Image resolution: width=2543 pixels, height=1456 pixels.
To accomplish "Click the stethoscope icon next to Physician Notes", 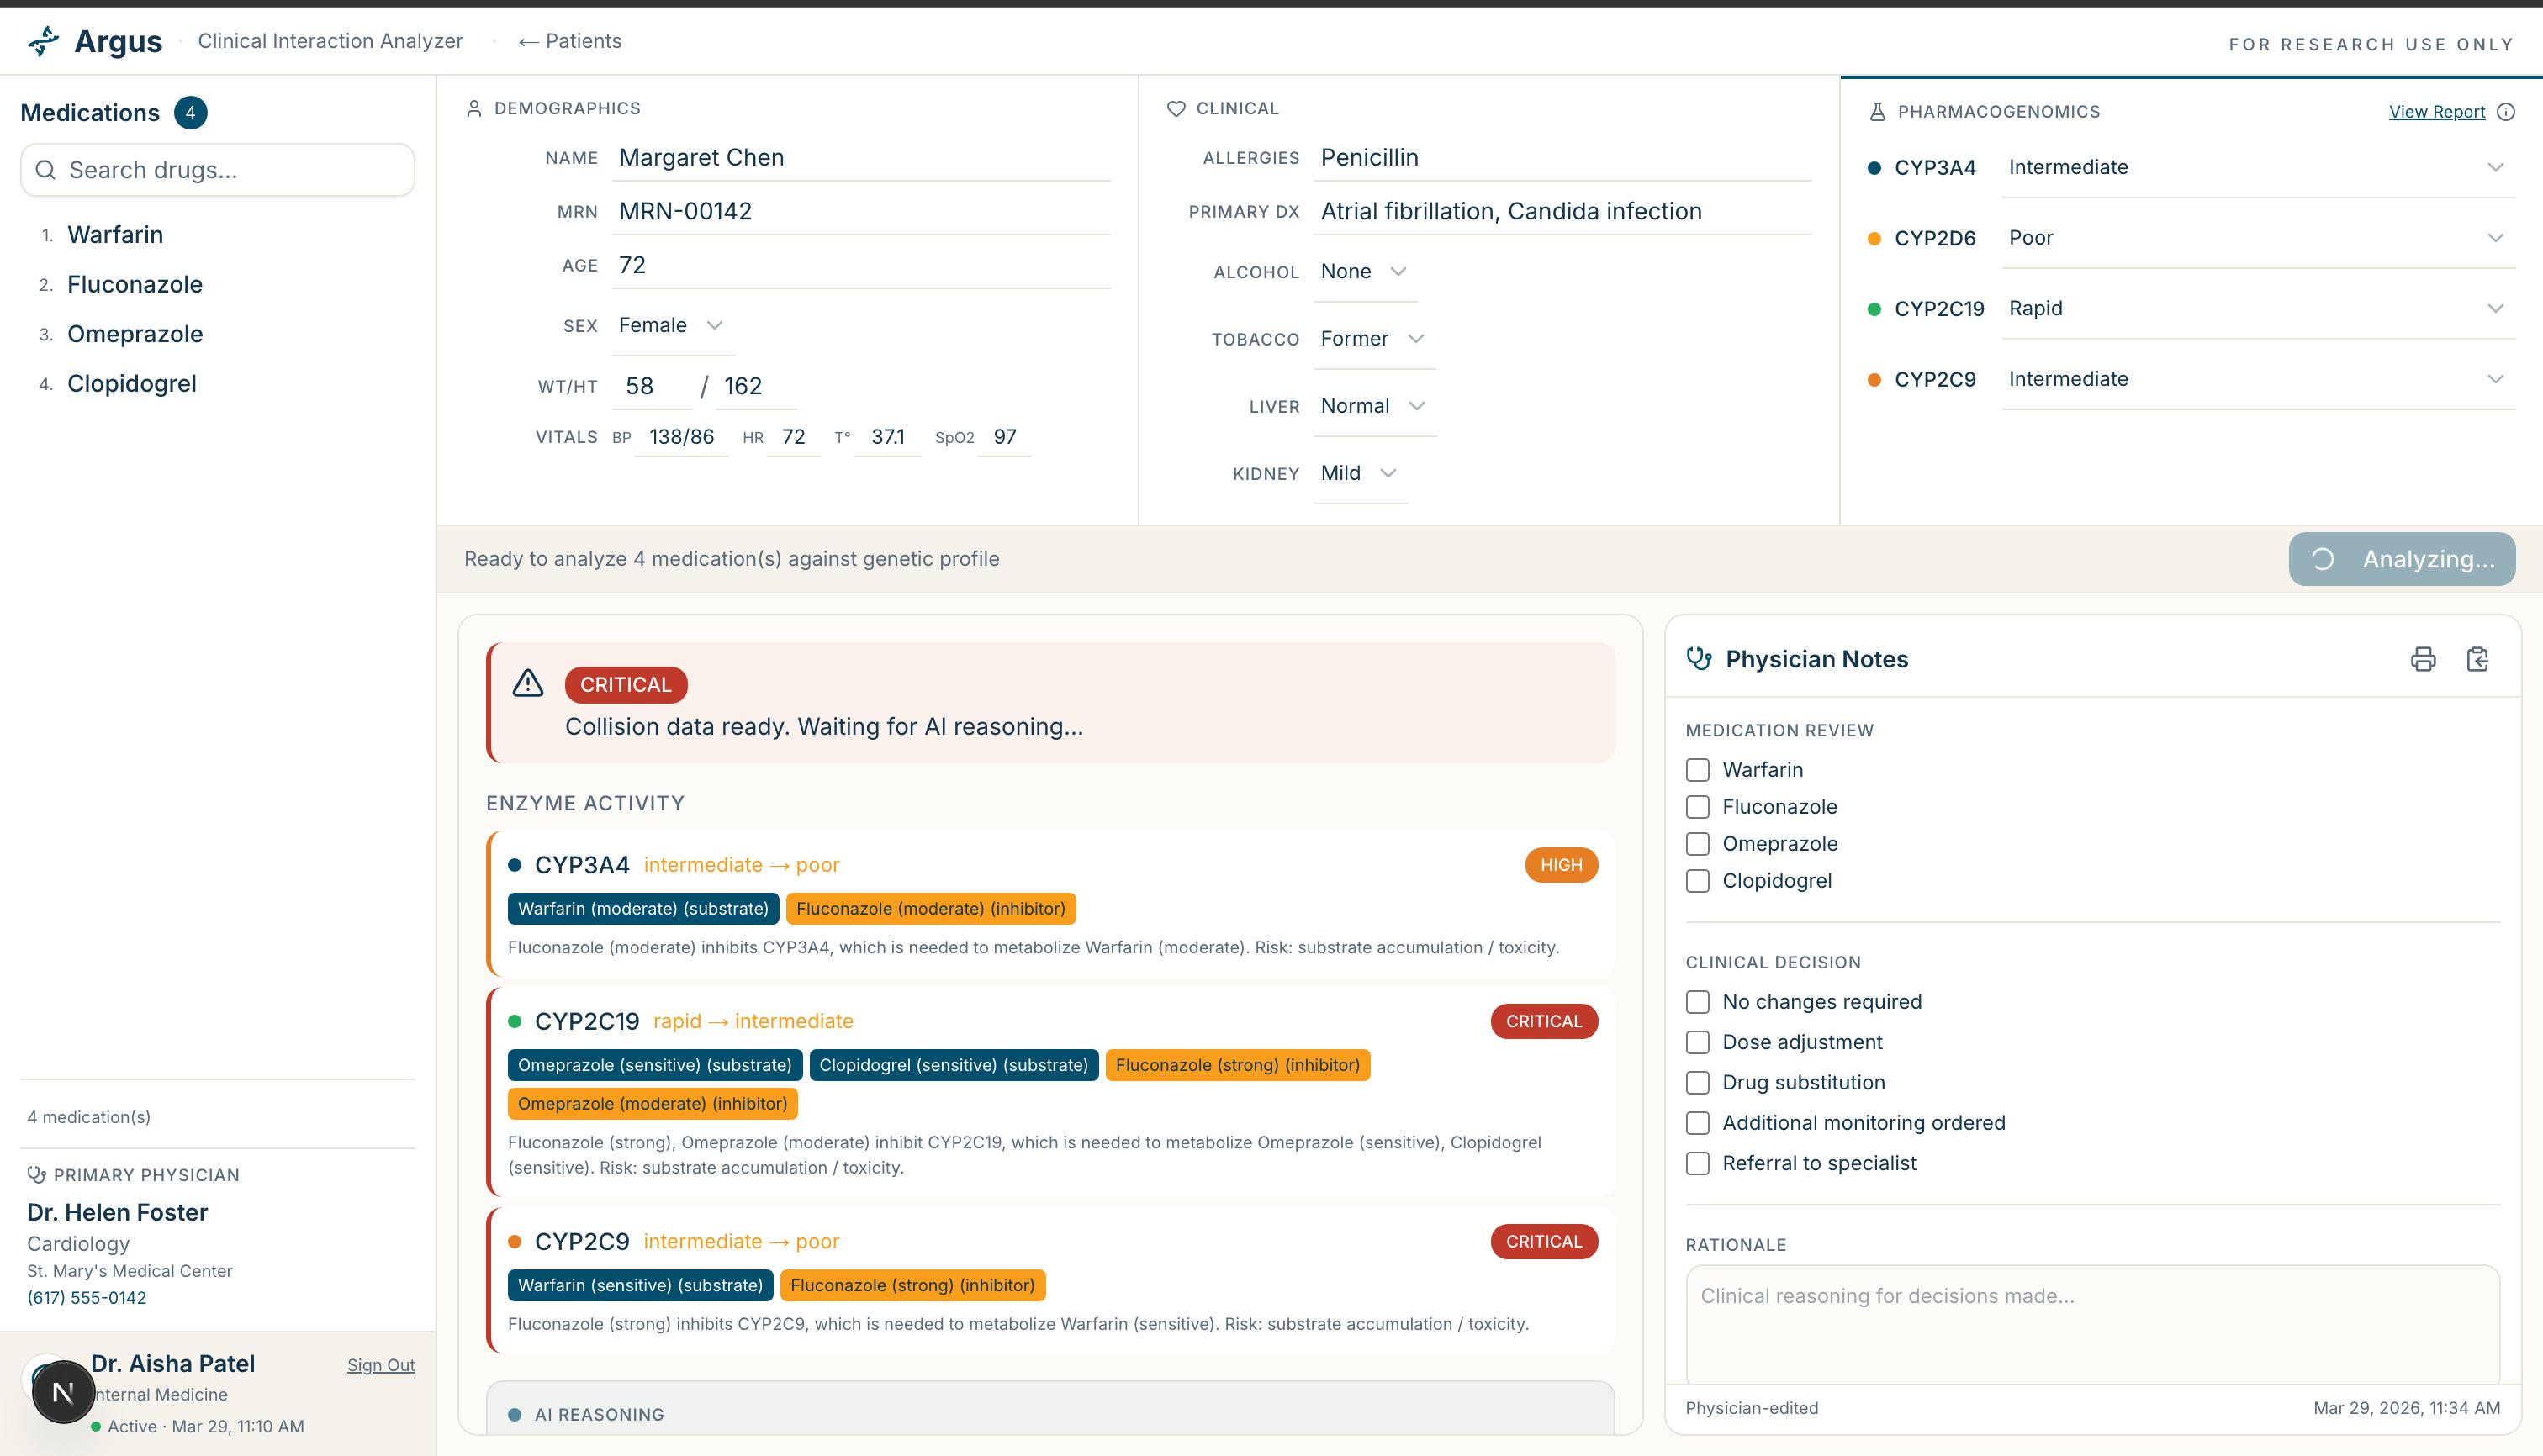I will pyautogui.click(x=1699, y=658).
